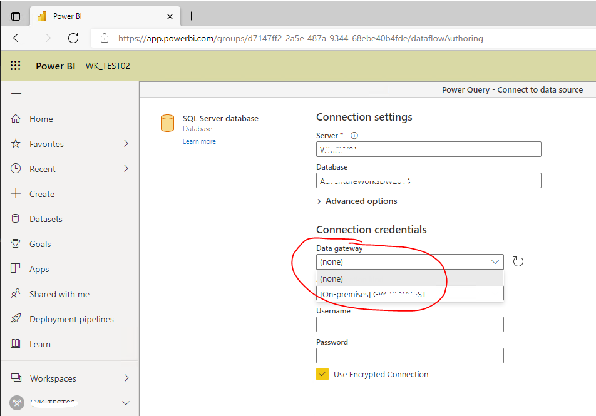
Task: Go forward in browser history
Action: tap(46, 38)
